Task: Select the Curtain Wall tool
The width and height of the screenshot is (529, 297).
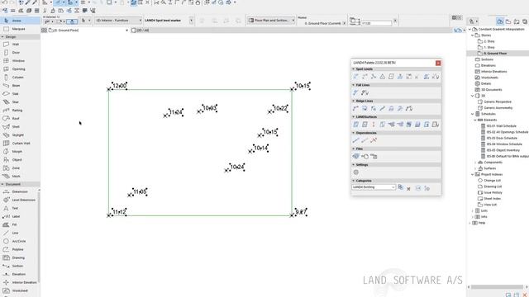Action: [20, 143]
